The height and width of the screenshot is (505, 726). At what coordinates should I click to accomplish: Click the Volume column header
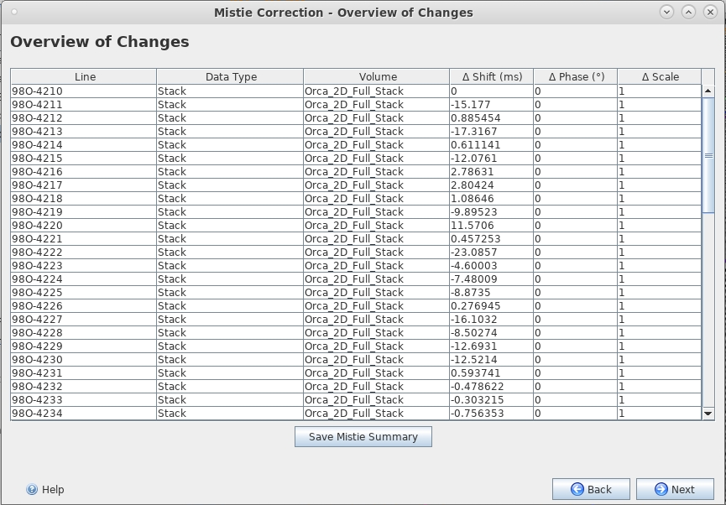[x=376, y=77]
